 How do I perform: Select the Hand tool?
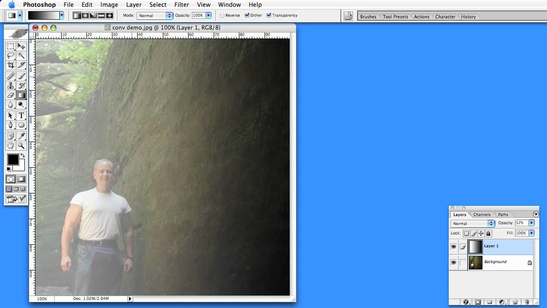point(11,146)
